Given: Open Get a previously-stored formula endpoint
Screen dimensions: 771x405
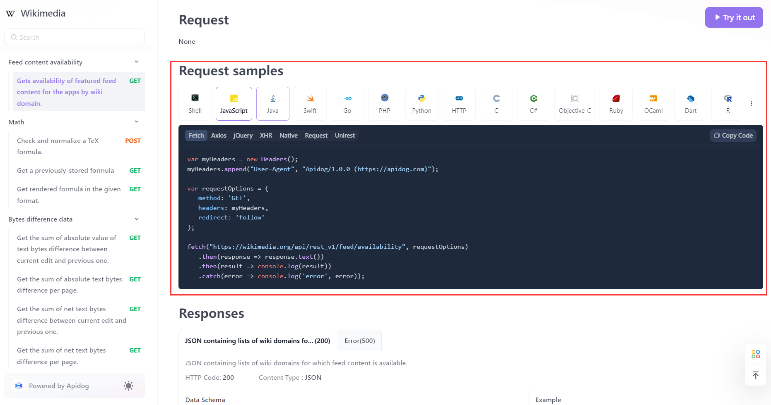Looking at the screenshot, I should (79, 171).
